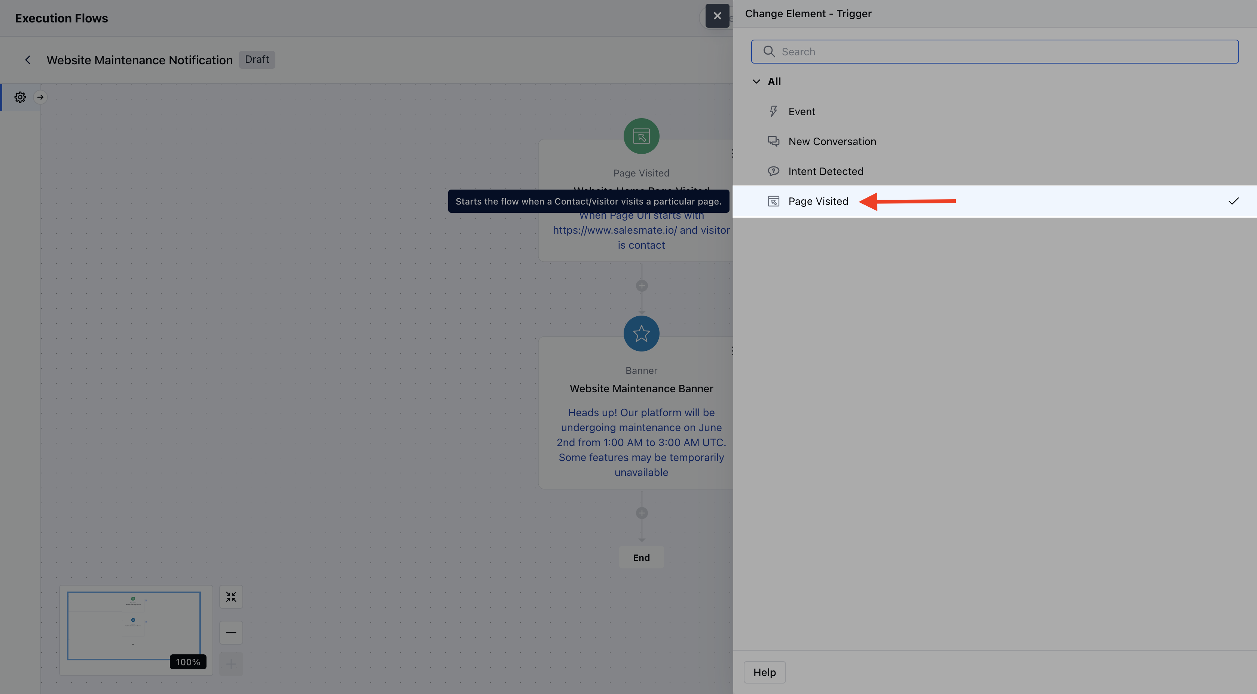1257x694 pixels.
Task: Click the Help button
Action: [764, 673]
